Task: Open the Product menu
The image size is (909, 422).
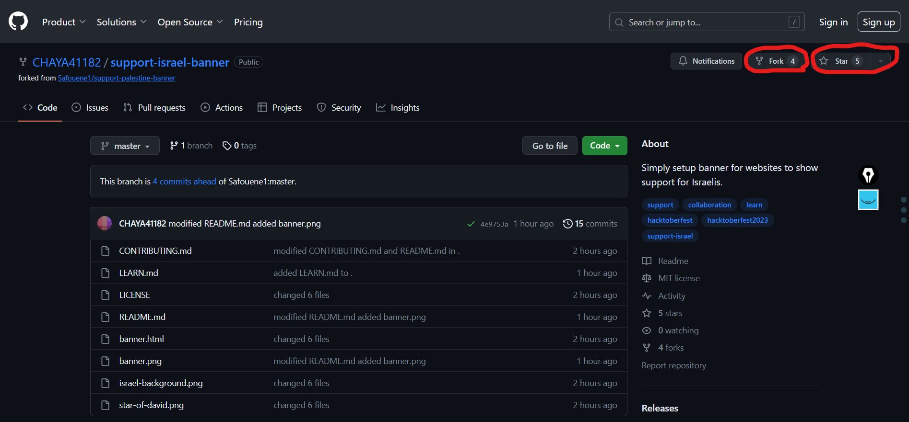Action: pos(64,22)
